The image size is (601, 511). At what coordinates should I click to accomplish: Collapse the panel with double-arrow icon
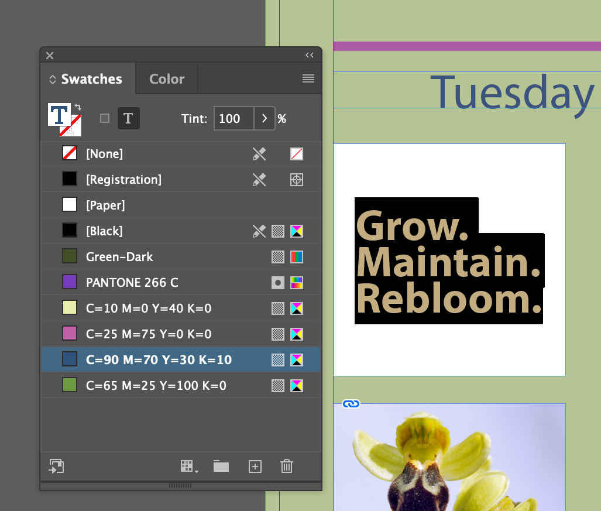pos(310,55)
